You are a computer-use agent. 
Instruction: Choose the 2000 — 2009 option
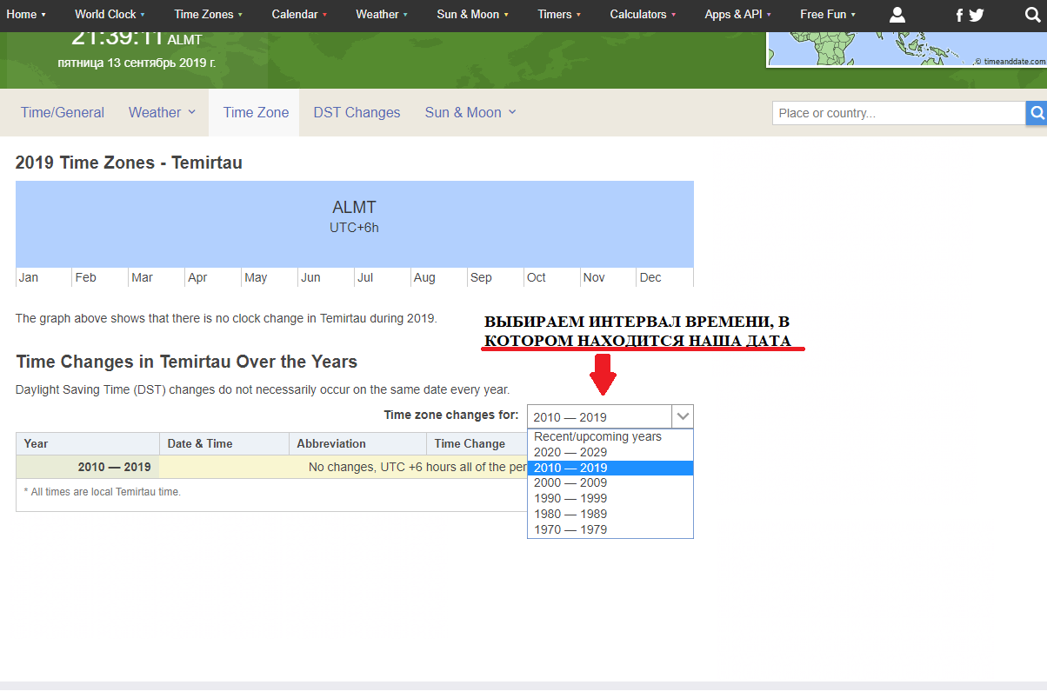[x=610, y=483]
